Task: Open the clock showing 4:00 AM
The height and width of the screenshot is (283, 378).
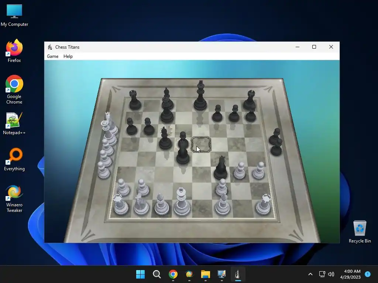Action: (x=351, y=274)
